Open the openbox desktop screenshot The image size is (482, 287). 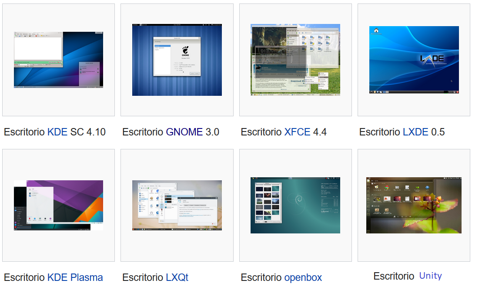(x=295, y=205)
